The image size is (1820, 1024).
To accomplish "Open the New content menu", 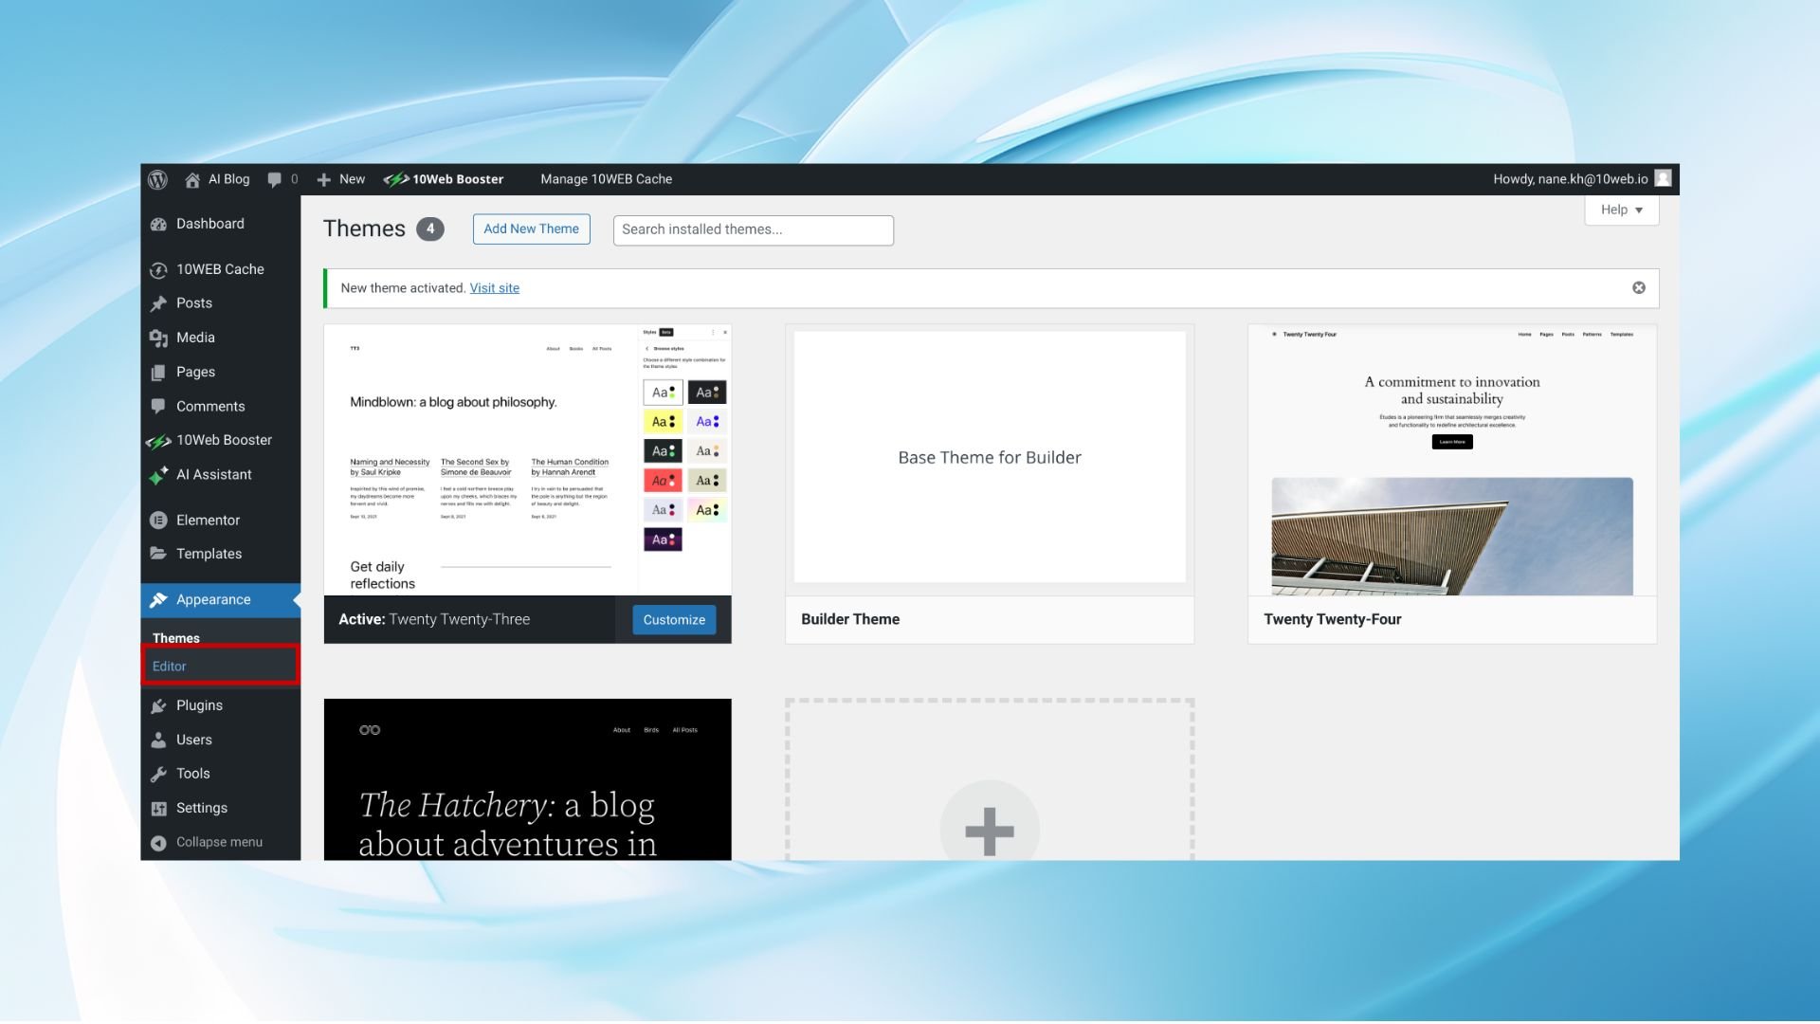I will pyautogui.click(x=341, y=179).
